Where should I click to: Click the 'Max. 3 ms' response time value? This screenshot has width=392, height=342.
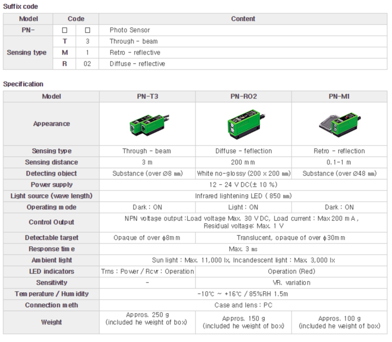[243, 249]
